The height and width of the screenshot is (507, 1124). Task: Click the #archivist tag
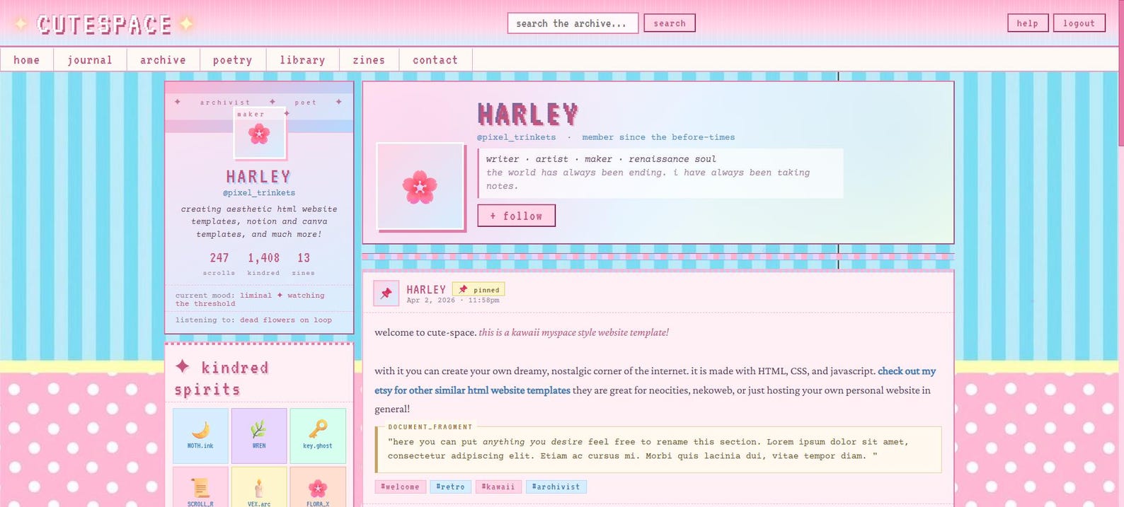pyautogui.click(x=556, y=486)
